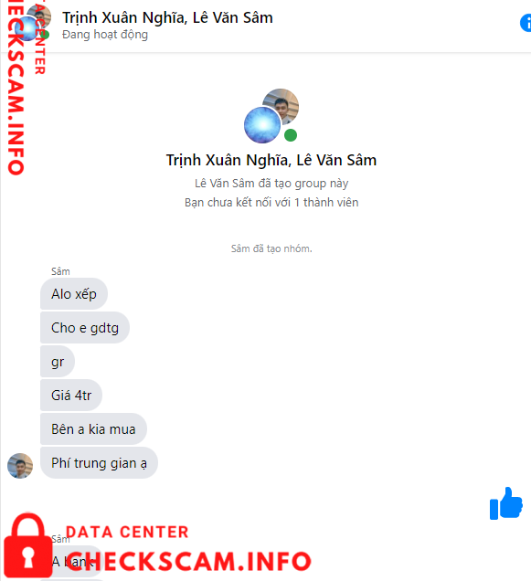The width and height of the screenshot is (531, 581).
Task: Open the header group name Trịnh Xuân Nghĩa, Lê Văn Sâm
Action: pyautogui.click(x=167, y=17)
